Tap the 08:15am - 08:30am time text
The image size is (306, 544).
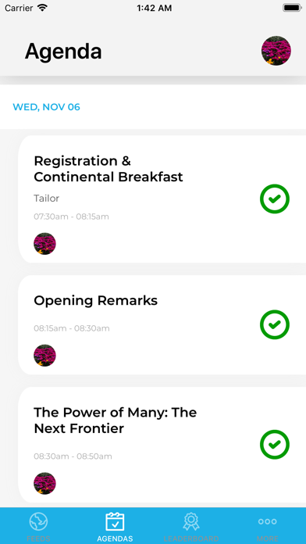pyautogui.click(x=72, y=328)
